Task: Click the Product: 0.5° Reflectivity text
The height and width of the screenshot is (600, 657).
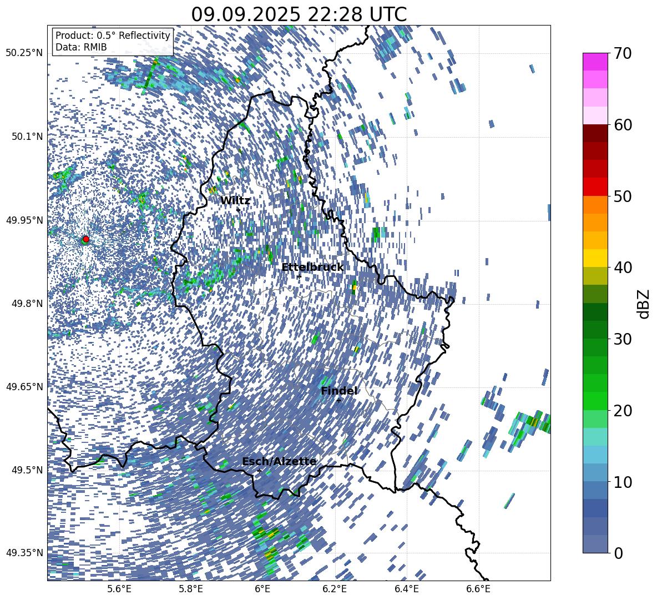Action: tap(113, 36)
